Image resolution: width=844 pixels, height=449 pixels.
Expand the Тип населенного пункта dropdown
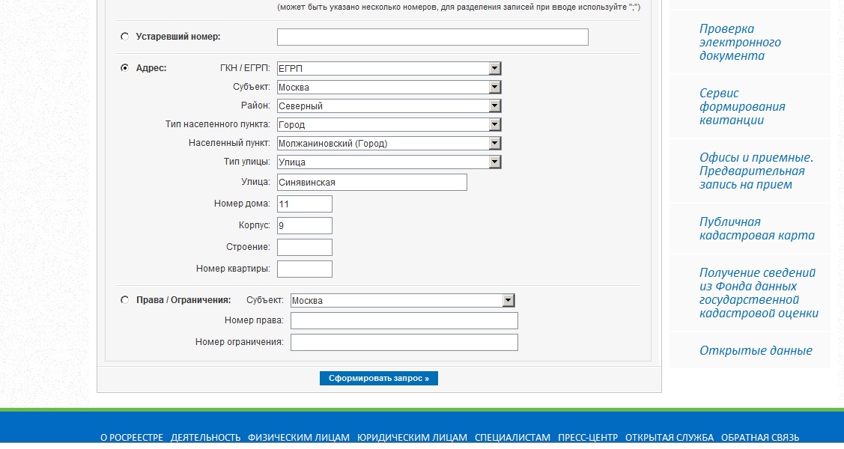(x=389, y=125)
